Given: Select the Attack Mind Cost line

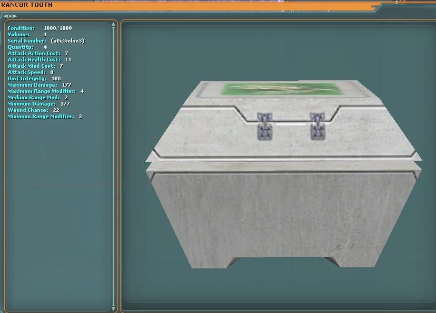Looking at the screenshot, I should pos(35,66).
